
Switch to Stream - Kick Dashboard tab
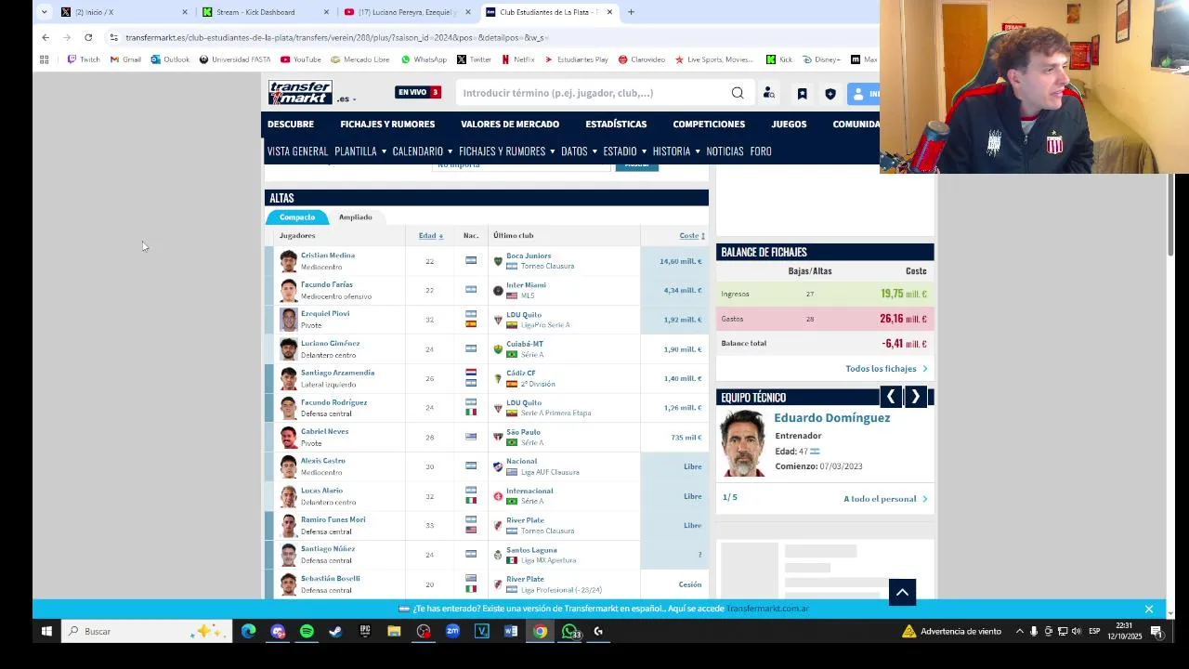coord(265,12)
